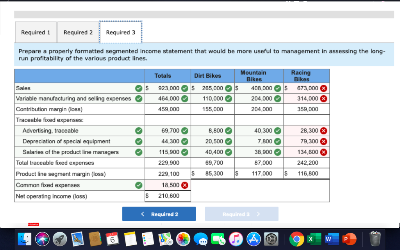Open the Mail stamp icon
The width and height of the screenshot is (400, 250).
[77, 239]
